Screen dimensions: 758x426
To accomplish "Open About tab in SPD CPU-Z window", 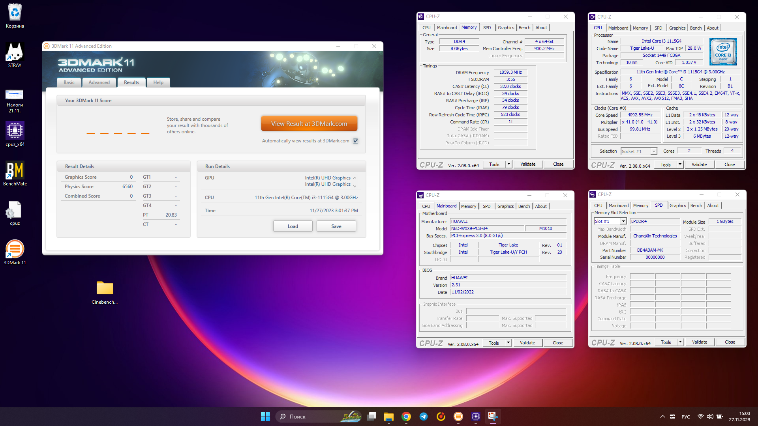I will point(713,206).
